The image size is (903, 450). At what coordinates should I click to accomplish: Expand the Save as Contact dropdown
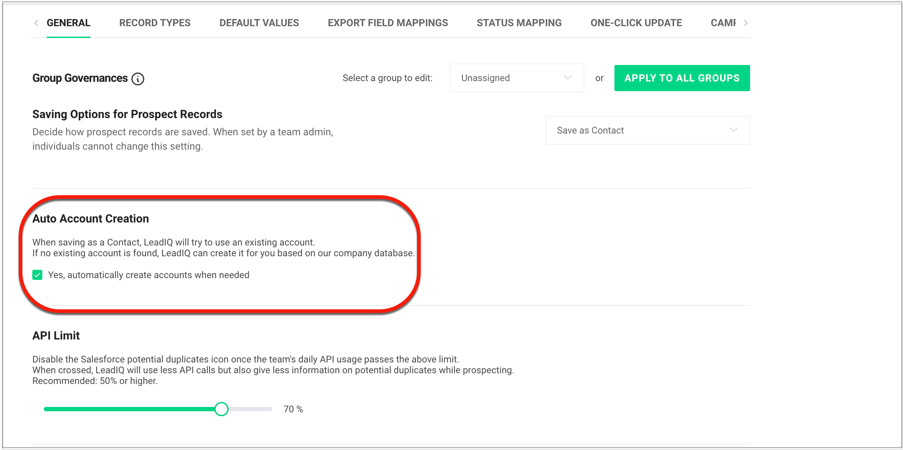647,130
